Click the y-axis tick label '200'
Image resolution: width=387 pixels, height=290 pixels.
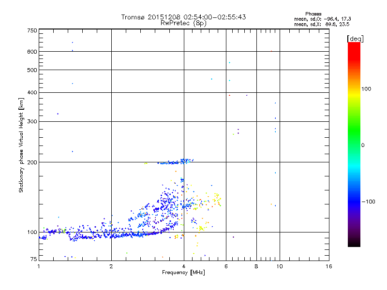[x=32, y=162]
